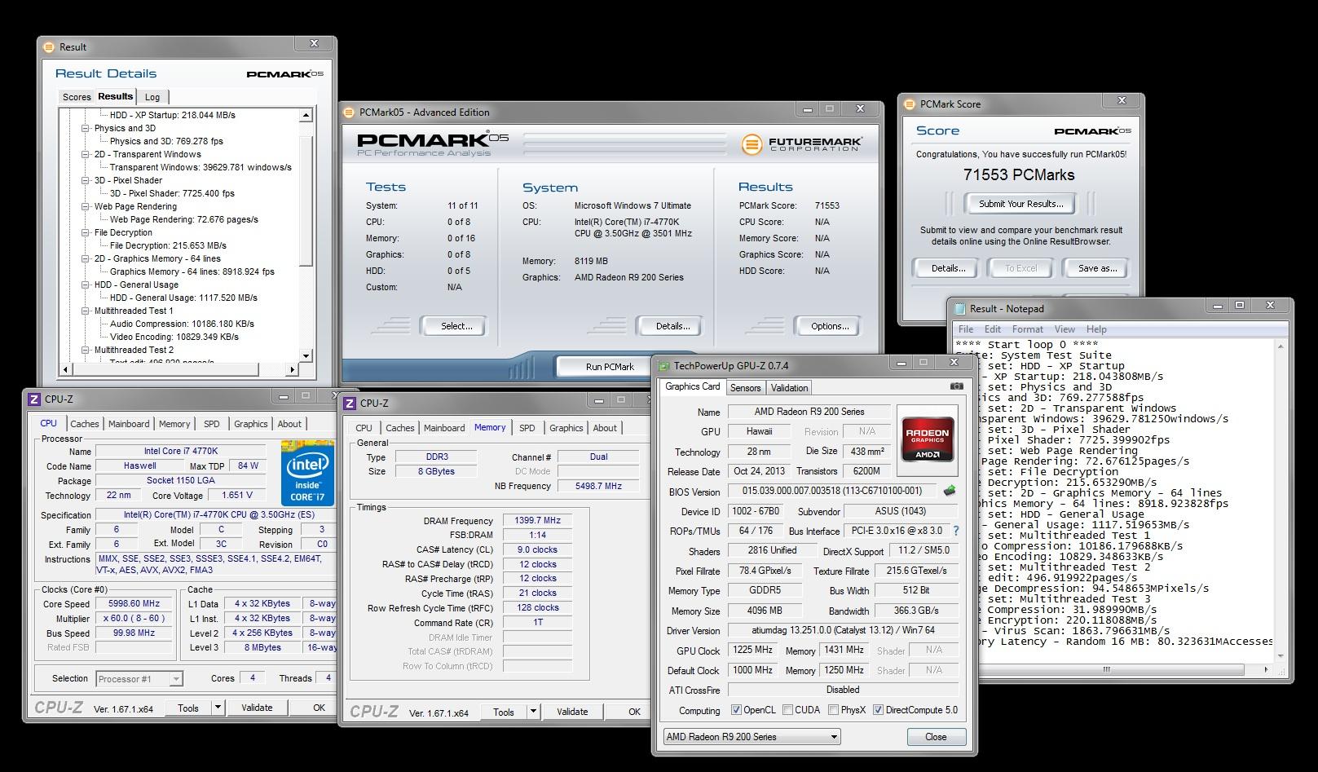
Task: Click Submit Your Results... button
Action: (1020, 204)
